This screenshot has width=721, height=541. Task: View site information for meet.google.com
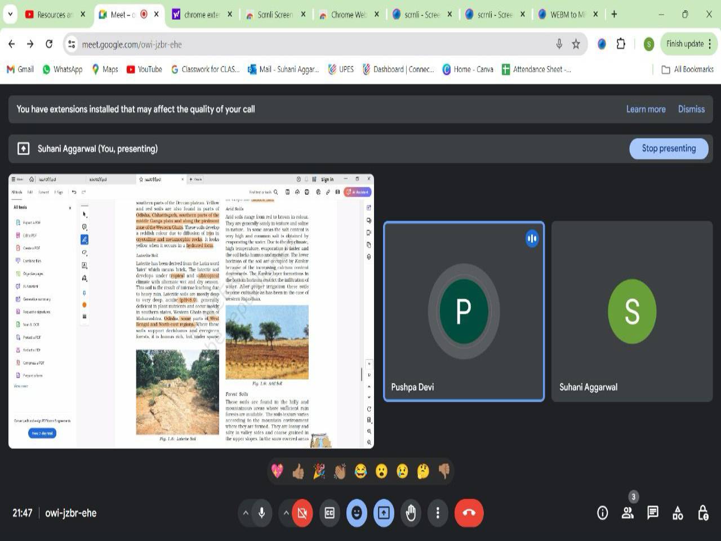click(72, 44)
